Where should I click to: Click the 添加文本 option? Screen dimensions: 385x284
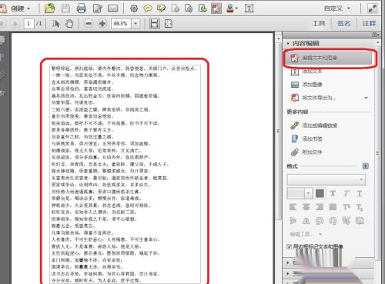tap(312, 71)
